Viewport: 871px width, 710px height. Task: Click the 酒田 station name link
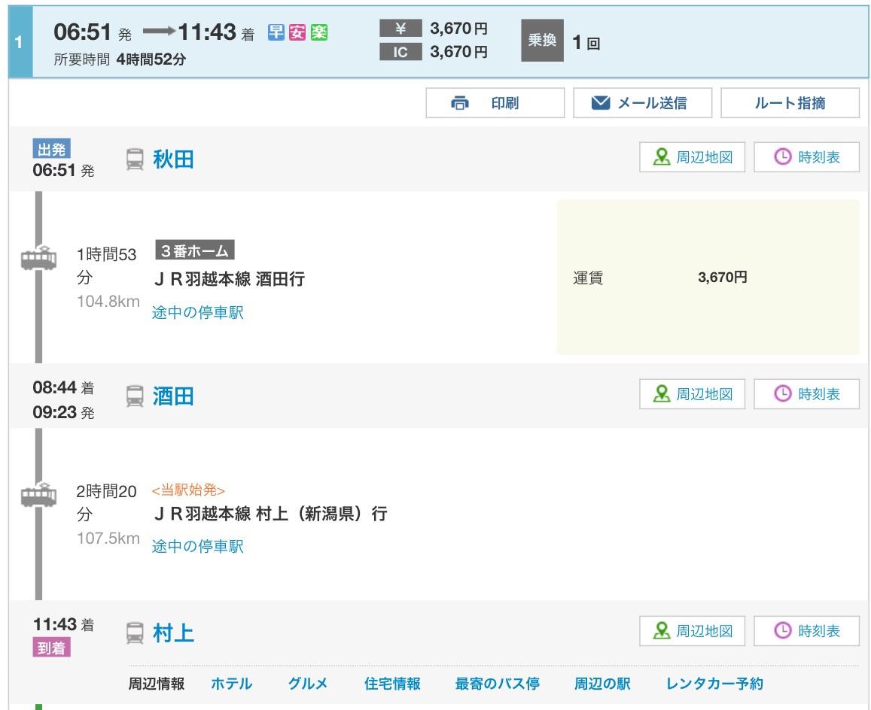click(174, 396)
